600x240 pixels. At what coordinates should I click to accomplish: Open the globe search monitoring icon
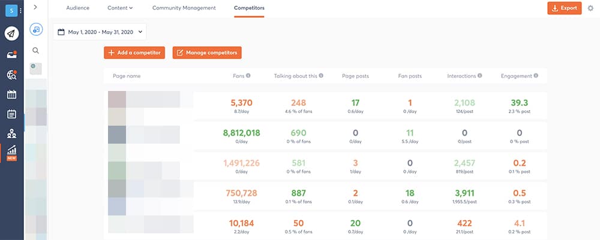pyautogui.click(x=11, y=75)
